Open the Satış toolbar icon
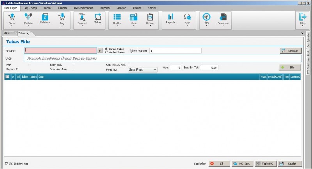The width and height of the screenshot is (312, 169). point(12,17)
